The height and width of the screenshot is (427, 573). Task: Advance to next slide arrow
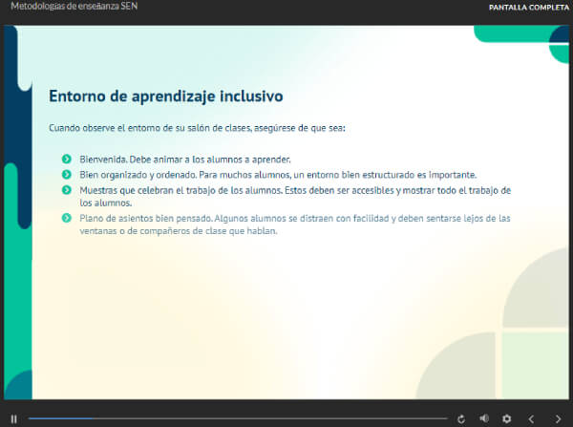pos(558,419)
